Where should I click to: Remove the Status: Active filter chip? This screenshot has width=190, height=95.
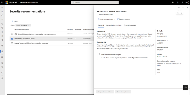coord(29,25)
